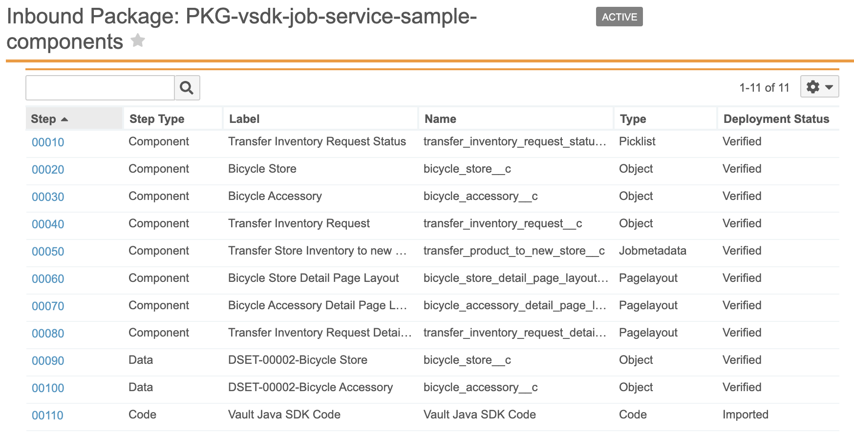This screenshot has width=854, height=436.
Task: Open step 00110 link
Action: [x=48, y=416]
